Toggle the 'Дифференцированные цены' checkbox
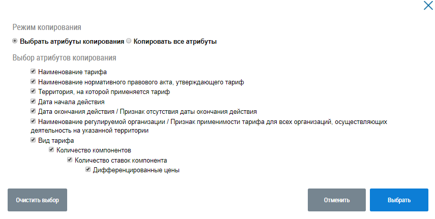435x219 pixels. tap(88, 170)
